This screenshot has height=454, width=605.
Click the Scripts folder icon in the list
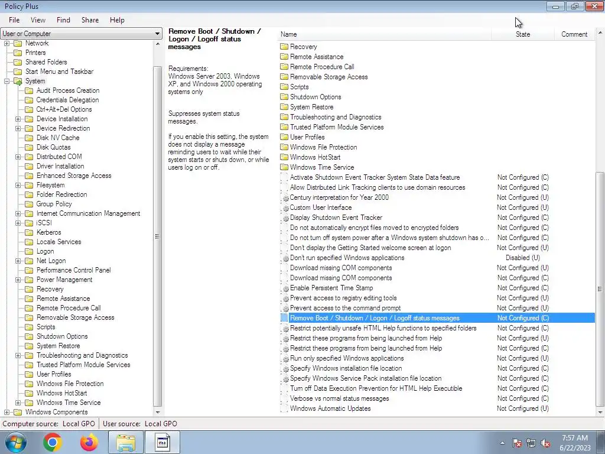tap(284, 87)
